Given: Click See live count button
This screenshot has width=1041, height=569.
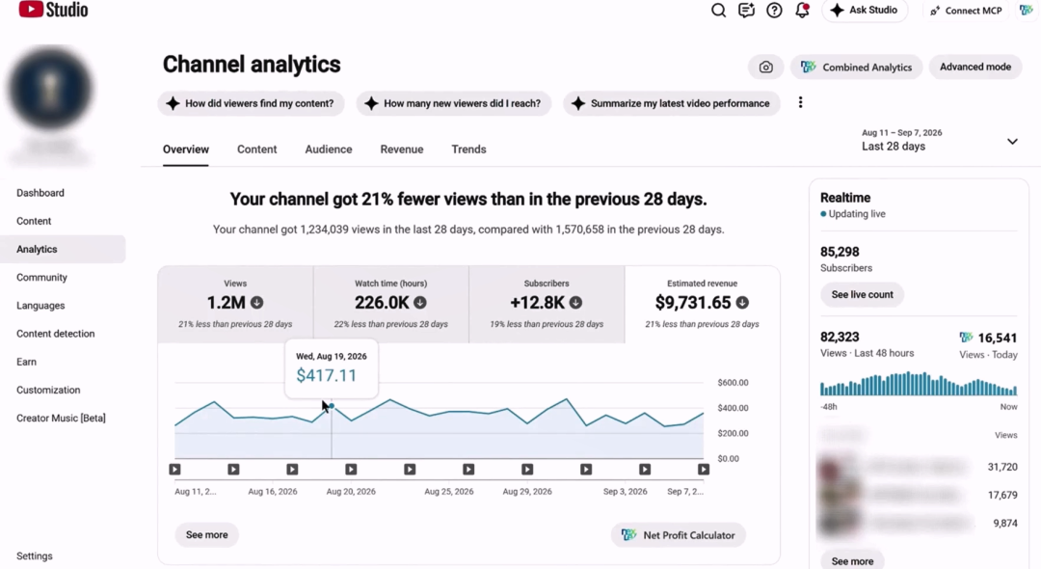Looking at the screenshot, I should coord(862,295).
